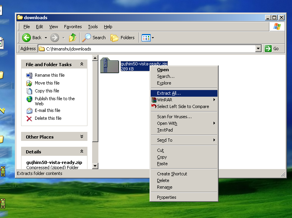Image resolution: width=292 pixels, height=218 pixels.
Task: Choose Search... from the context menu
Action: coord(184,77)
